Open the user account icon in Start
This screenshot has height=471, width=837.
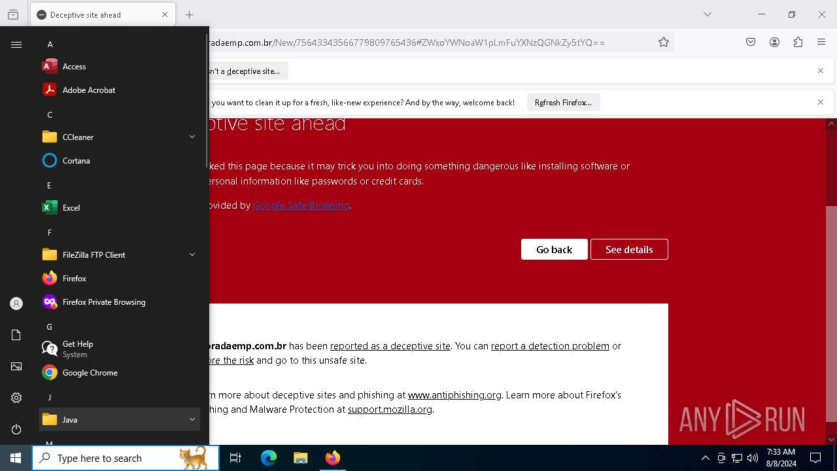[16, 304]
